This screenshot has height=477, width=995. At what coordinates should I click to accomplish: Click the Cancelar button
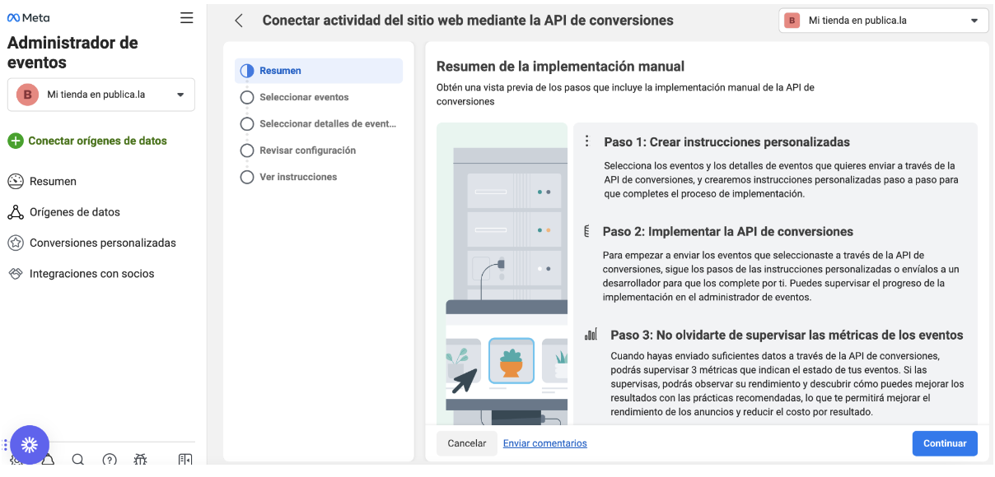467,443
